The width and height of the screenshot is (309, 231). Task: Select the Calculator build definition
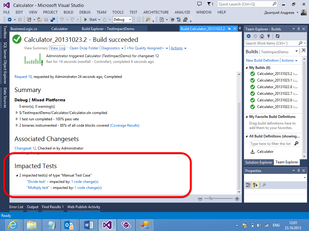coord(265,152)
